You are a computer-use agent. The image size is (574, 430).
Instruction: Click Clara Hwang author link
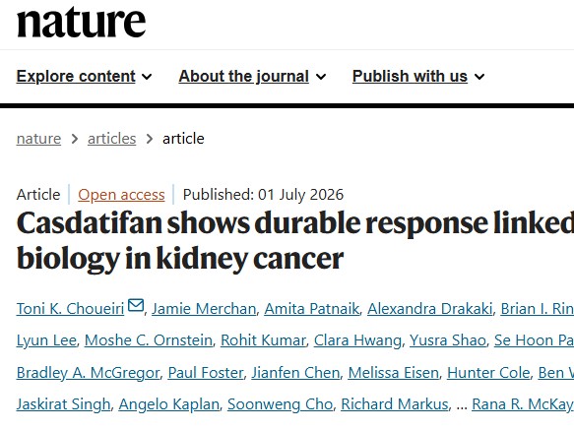tap(357, 340)
